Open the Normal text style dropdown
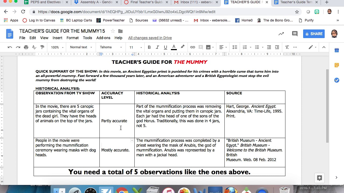The height and width of the screenshot is (193, 344). [81, 47]
